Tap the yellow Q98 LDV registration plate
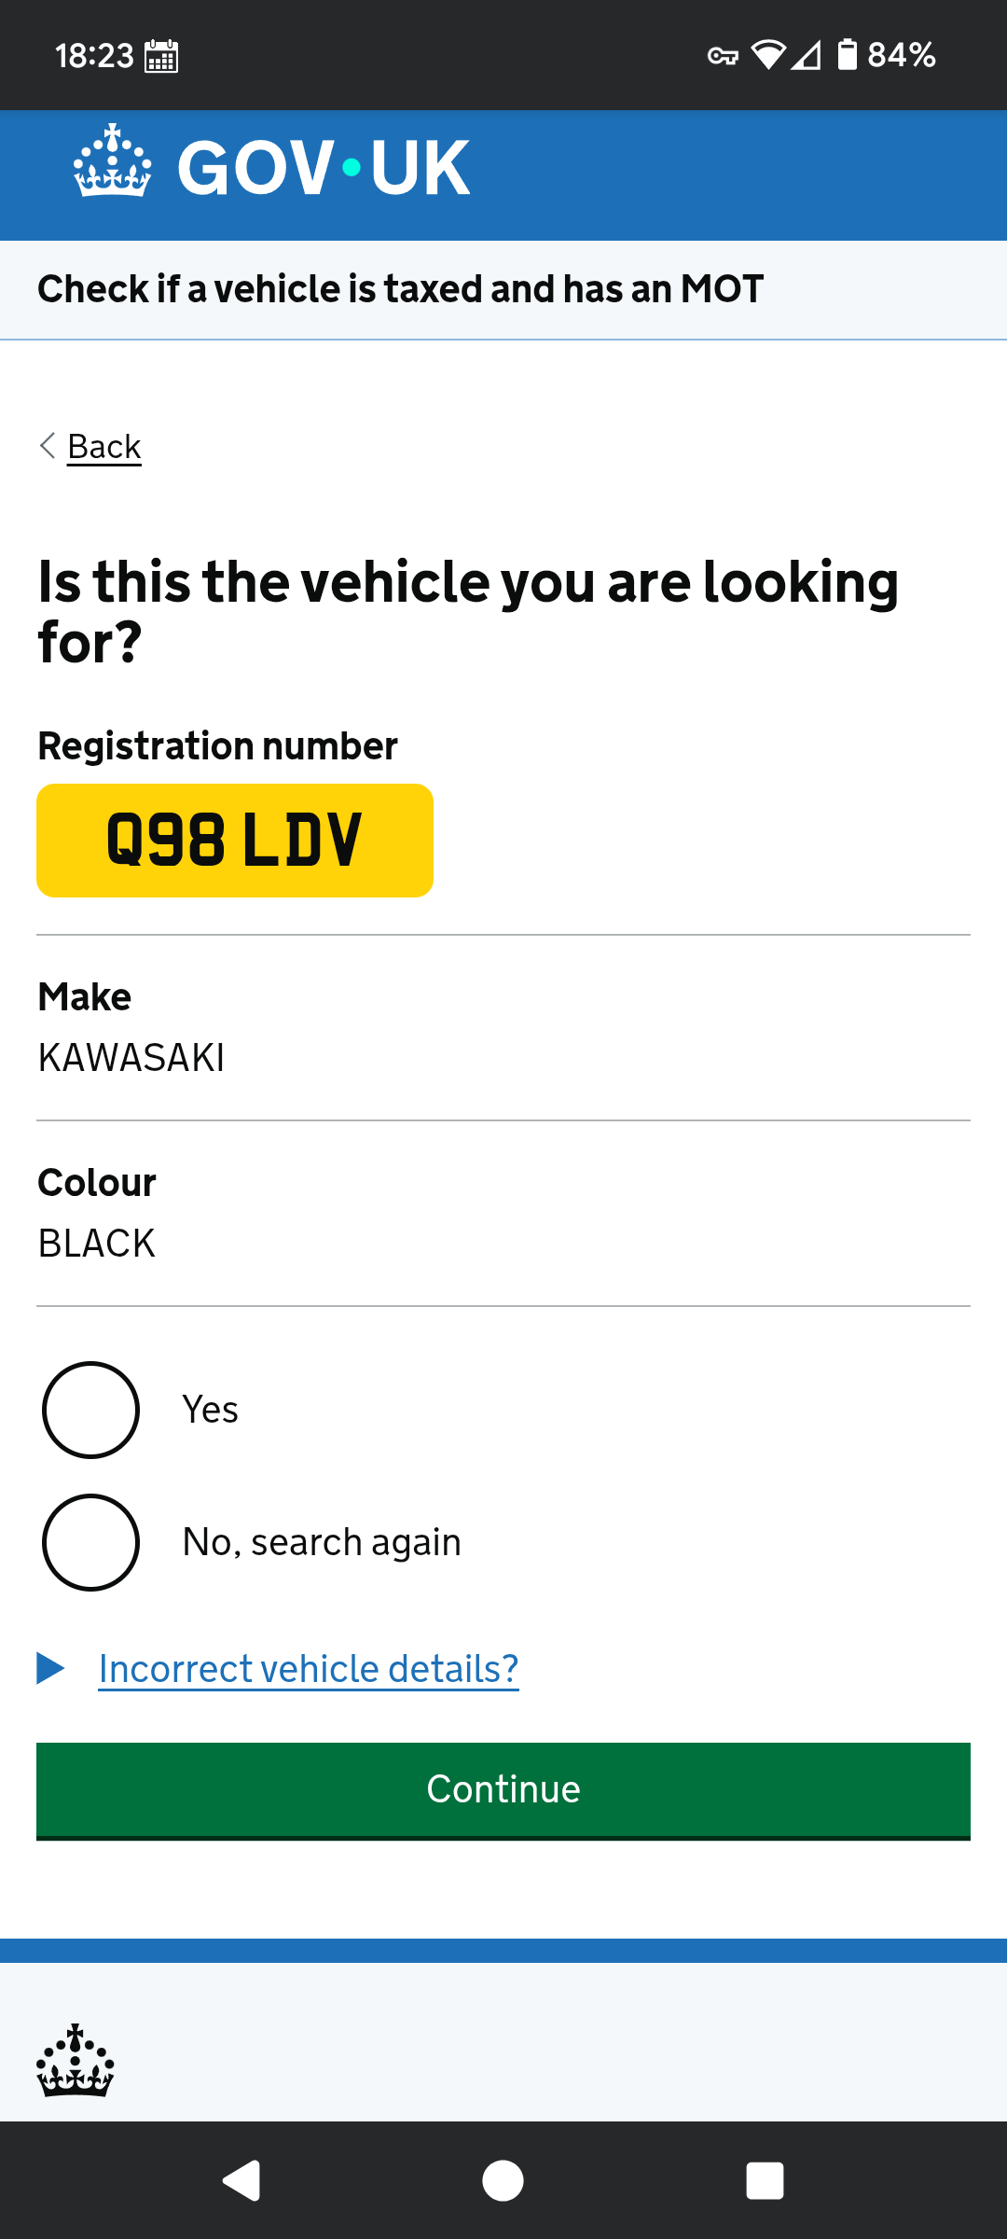The height and width of the screenshot is (2239, 1007). [x=235, y=841]
